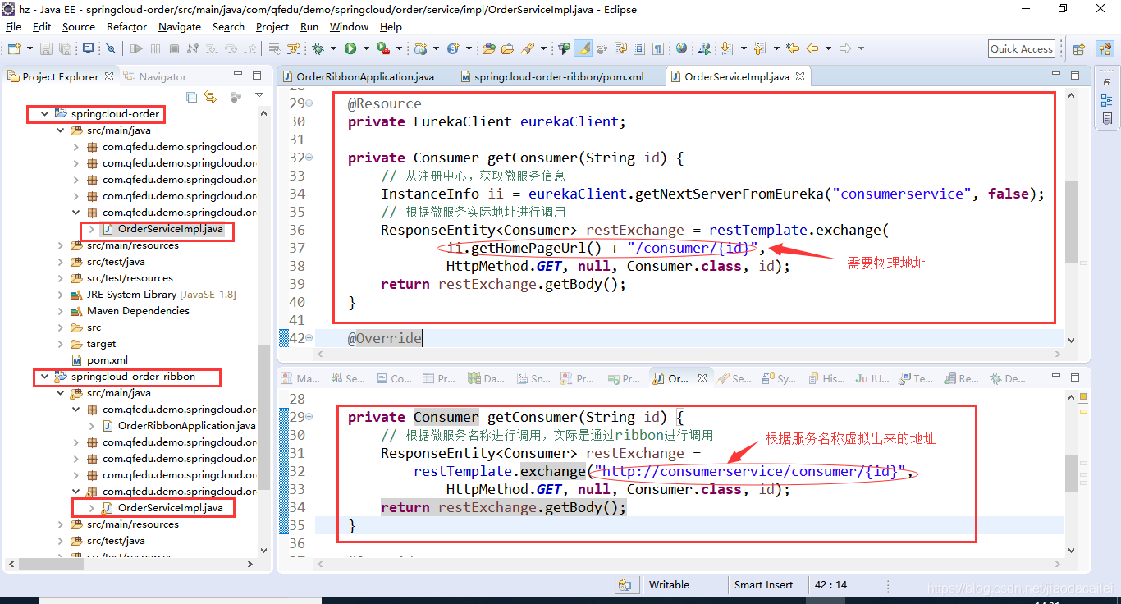The image size is (1121, 604).
Task: Collapse getConsumer method at line 32
Action: 309,158
